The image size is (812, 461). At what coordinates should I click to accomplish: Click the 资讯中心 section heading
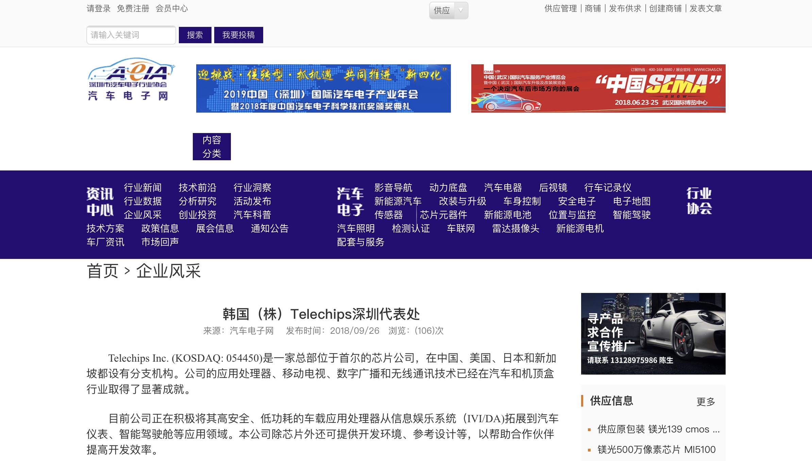[x=100, y=201]
